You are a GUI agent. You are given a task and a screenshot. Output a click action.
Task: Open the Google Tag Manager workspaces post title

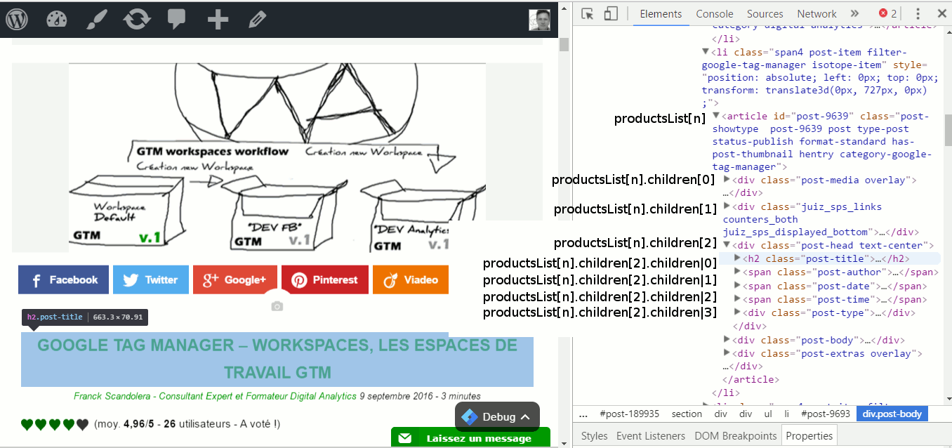277,359
